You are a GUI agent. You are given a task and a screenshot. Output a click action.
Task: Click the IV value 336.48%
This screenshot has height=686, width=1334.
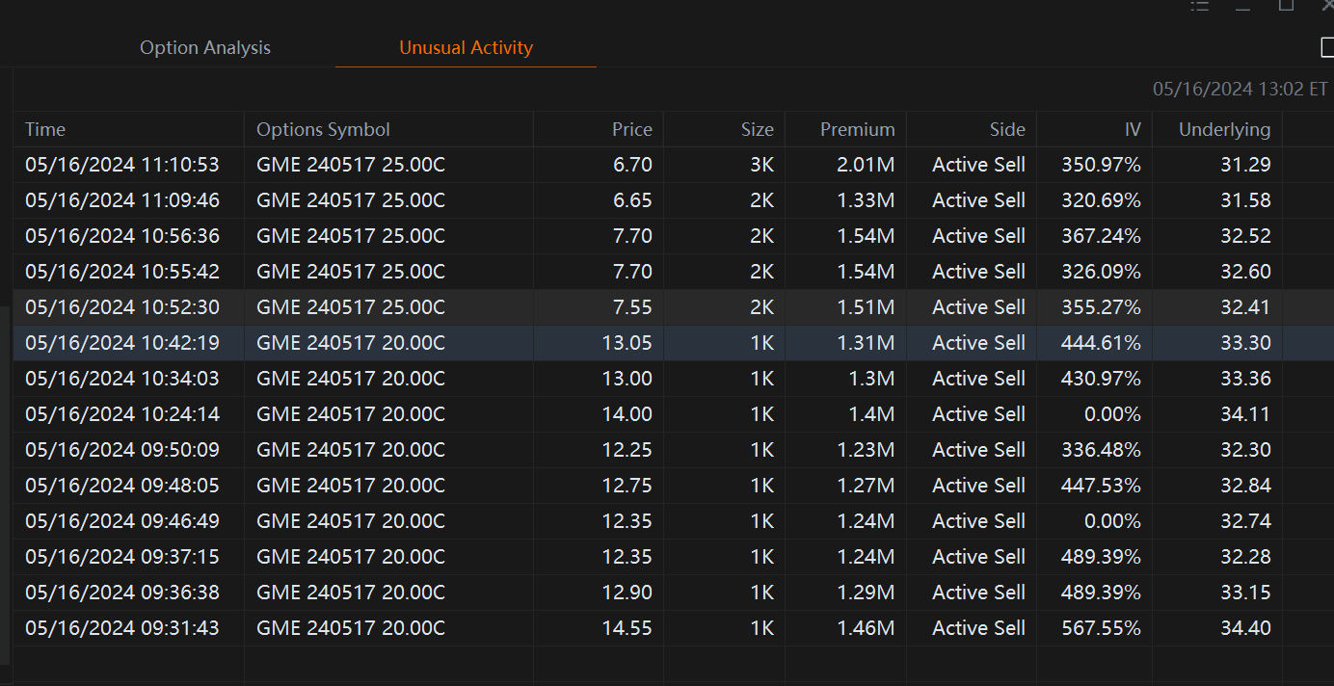[x=1102, y=450]
